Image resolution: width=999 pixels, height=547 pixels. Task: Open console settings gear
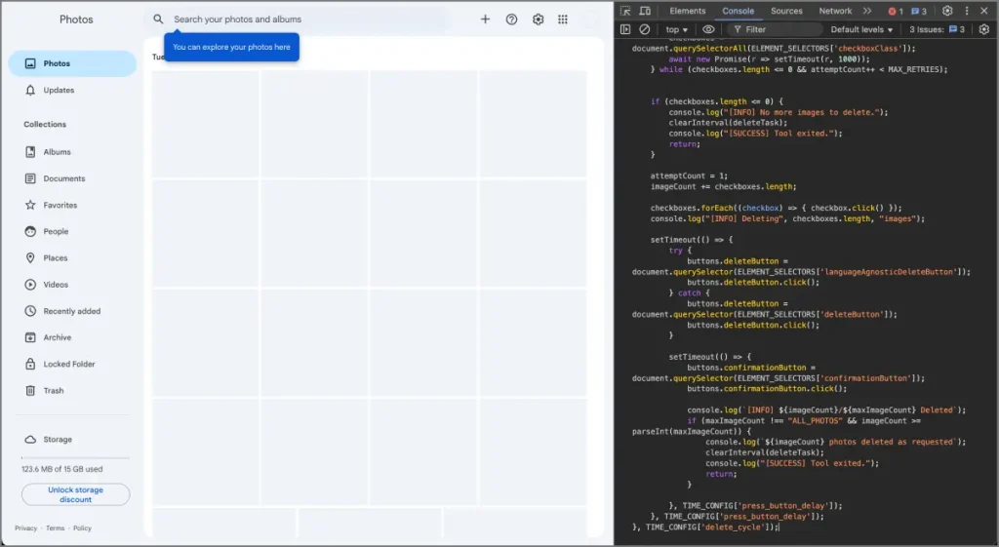(x=983, y=29)
